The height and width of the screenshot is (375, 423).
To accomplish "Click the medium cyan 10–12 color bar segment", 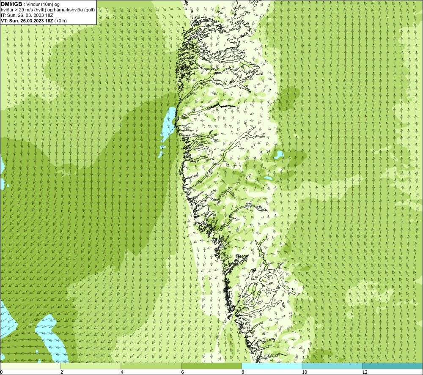I will (x=332, y=366).
